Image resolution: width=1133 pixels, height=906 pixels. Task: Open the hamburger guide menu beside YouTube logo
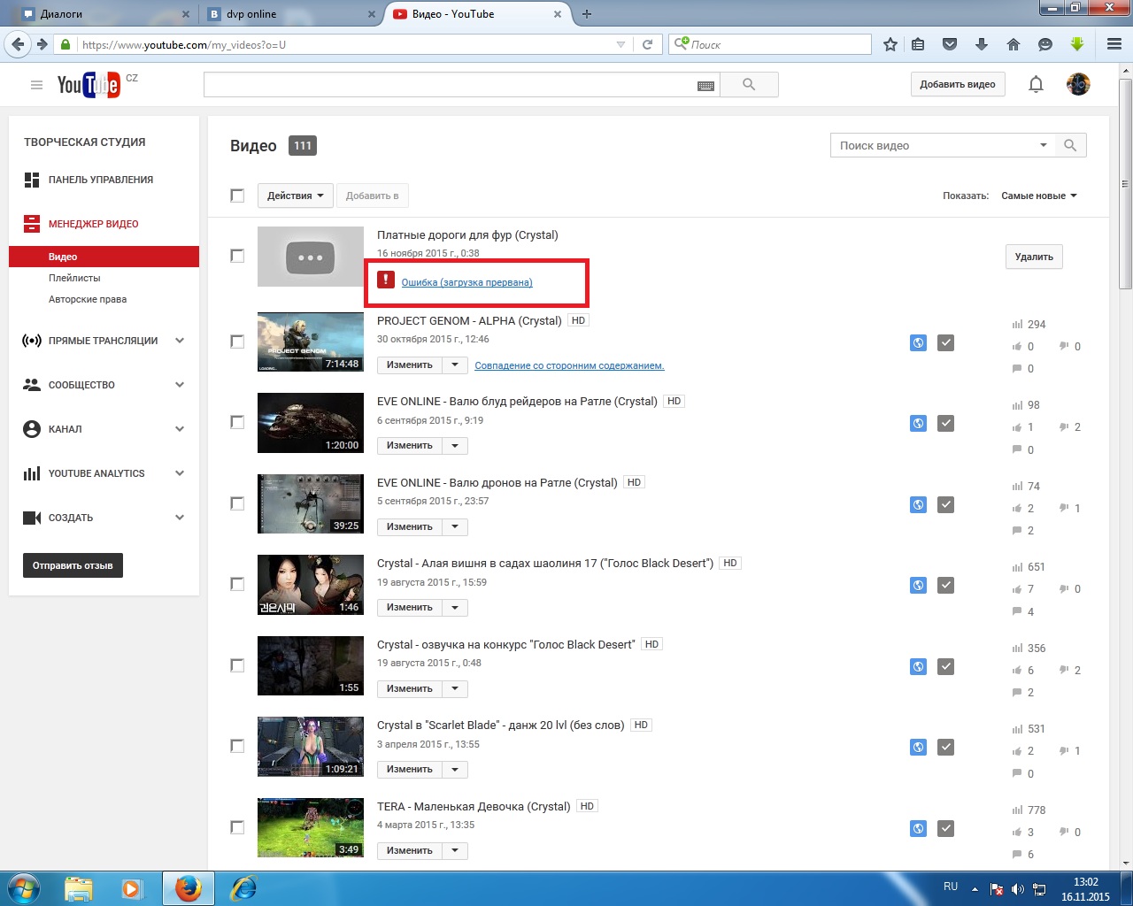(x=36, y=85)
